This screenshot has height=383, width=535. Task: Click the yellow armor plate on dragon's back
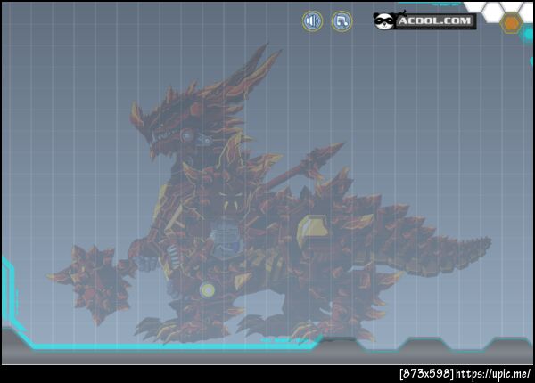(313, 229)
